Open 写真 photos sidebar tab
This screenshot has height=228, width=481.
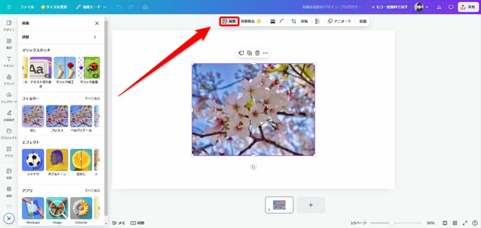[x=9, y=173]
